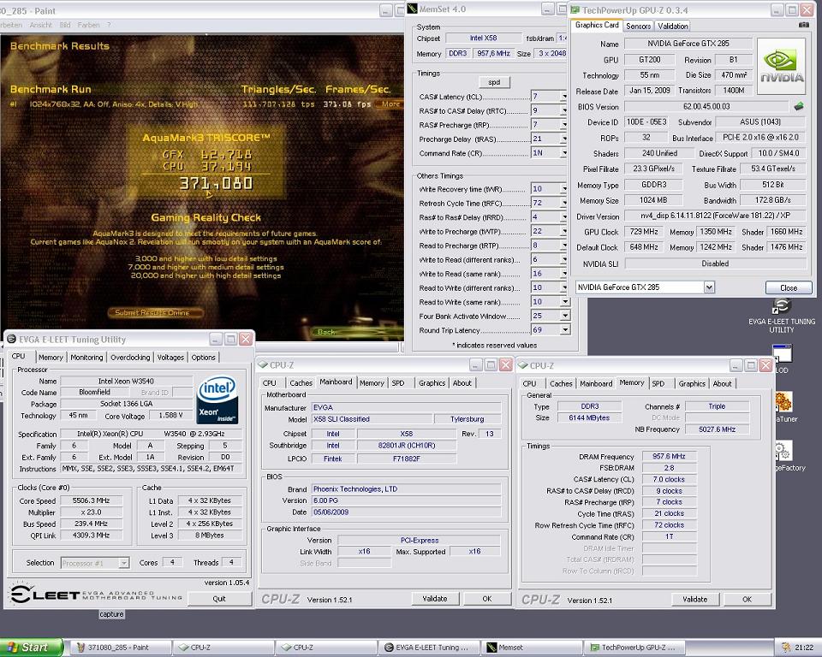Open the Overclocking tab in E-LEET
The height and width of the screenshot is (657, 822).
coord(130,358)
